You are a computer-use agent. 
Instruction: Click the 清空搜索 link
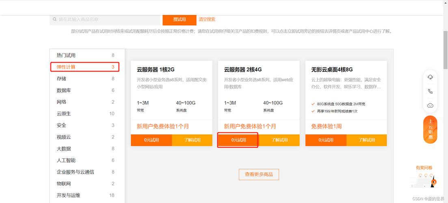[x=207, y=19]
